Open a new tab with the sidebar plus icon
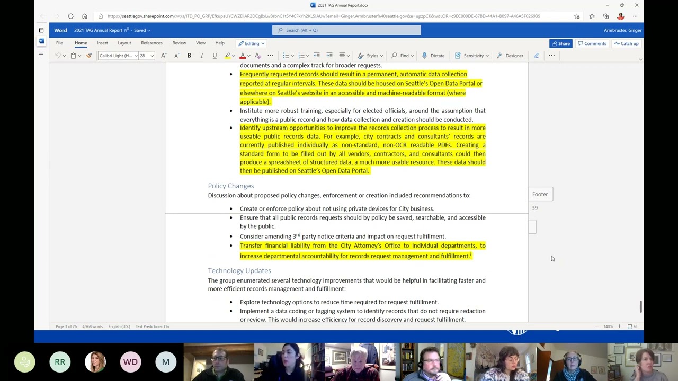This screenshot has height=381, width=678. tap(41, 54)
